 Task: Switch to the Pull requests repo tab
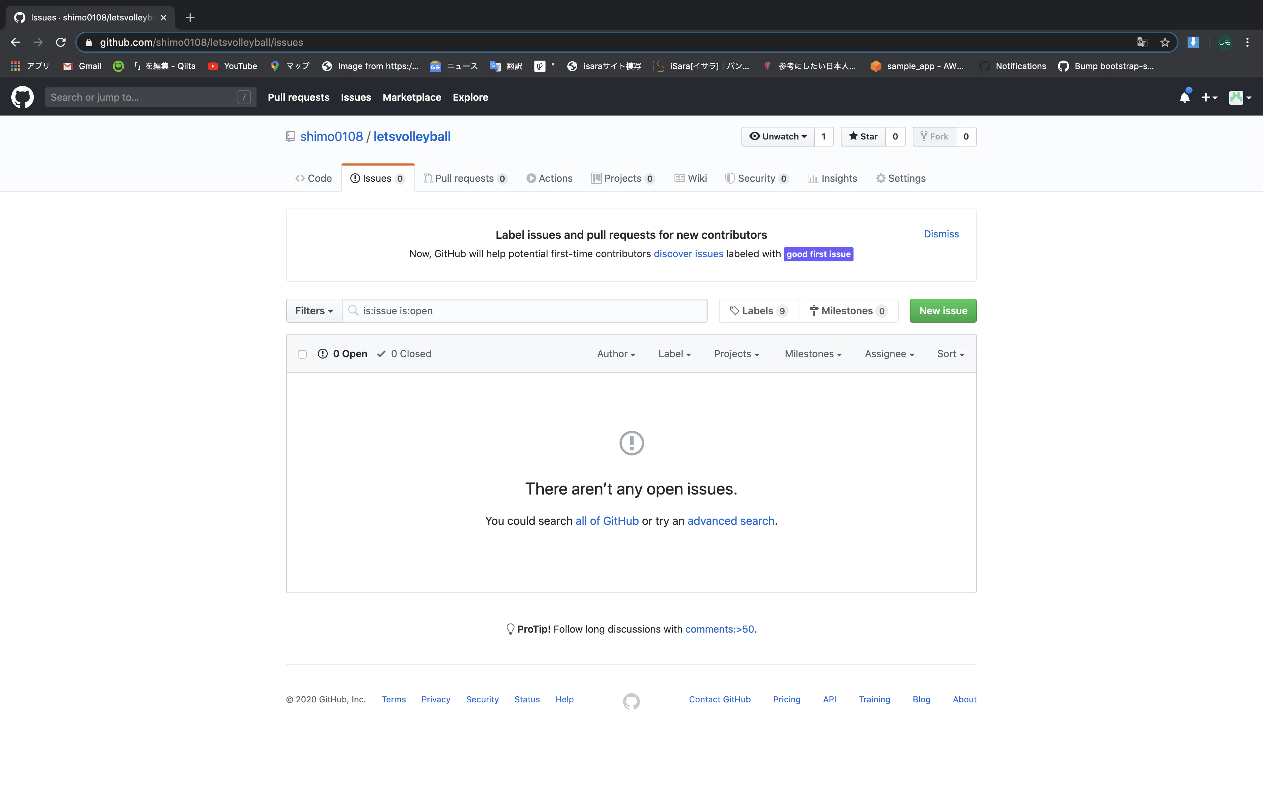pos(464,179)
